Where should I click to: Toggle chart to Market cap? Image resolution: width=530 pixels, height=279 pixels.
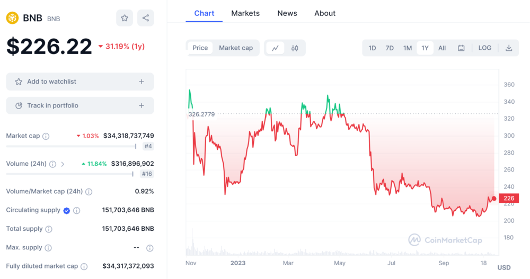[236, 48]
